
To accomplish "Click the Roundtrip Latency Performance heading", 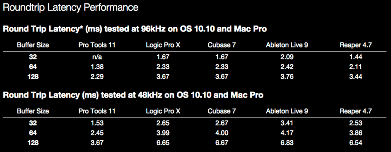I will [x=70, y=8].
